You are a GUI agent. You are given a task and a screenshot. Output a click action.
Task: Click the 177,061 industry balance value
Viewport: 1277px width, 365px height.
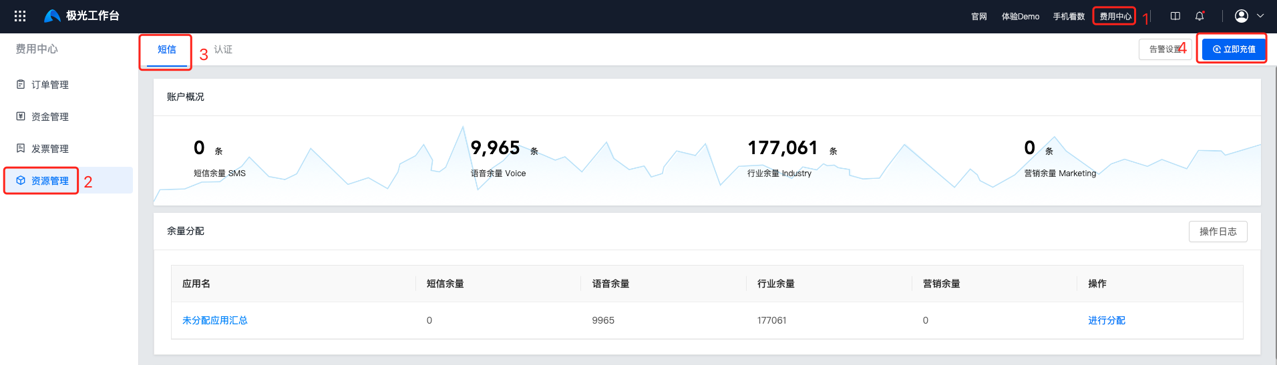tap(783, 147)
